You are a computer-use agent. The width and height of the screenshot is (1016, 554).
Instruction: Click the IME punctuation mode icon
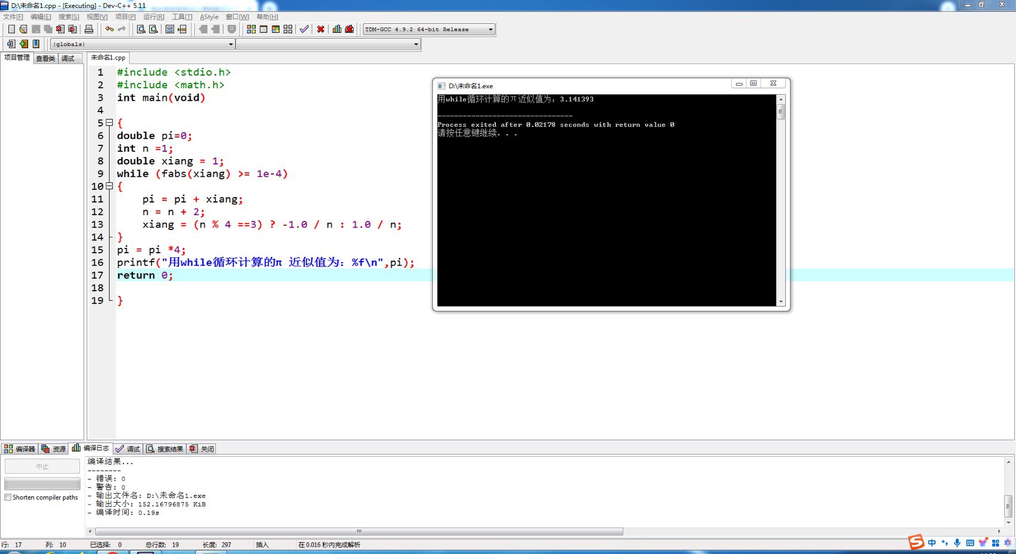(944, 543)
